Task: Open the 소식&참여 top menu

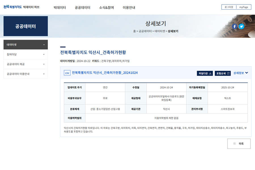Action: [x=107, y=7]
